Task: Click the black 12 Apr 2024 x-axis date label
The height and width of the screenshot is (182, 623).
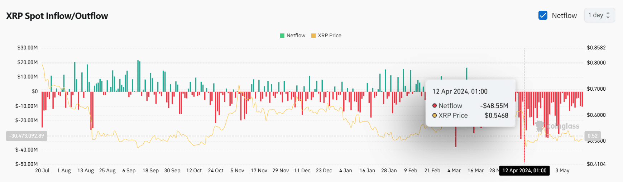Action: (x=524, y=171)
